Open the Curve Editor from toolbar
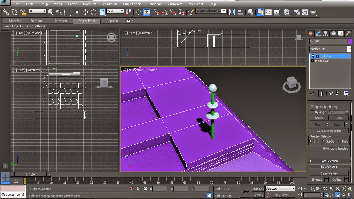The height and width of the screenshot is (199, 354). [268, 12]
